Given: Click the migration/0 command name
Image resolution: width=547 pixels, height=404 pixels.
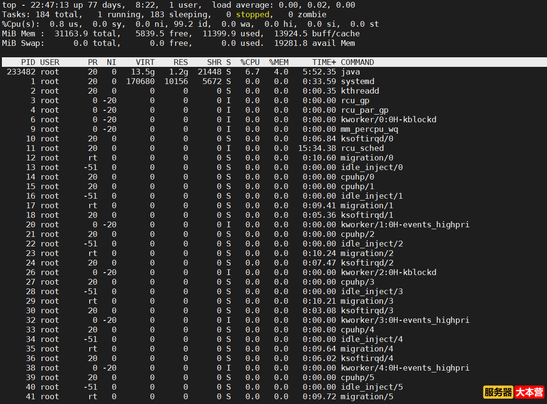Looking at the screenshot, I should [x=367, y=158].
